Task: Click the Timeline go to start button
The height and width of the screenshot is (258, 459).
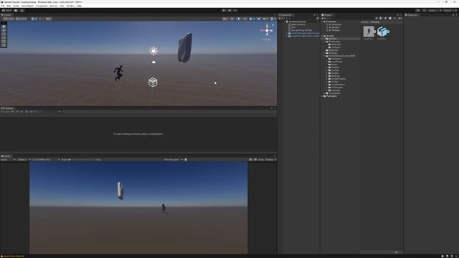Action: (12, 112)
